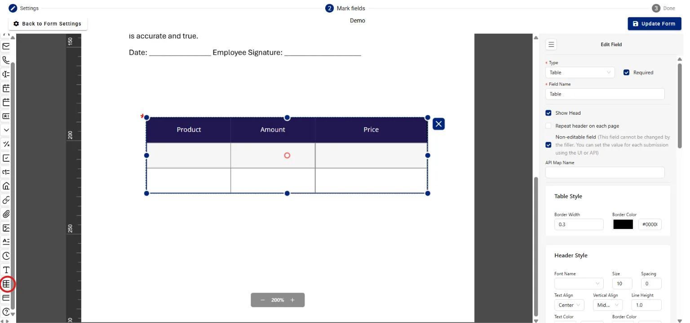Go to the Done step
Viewport: 690px width, 323px height.
(664, 8)
